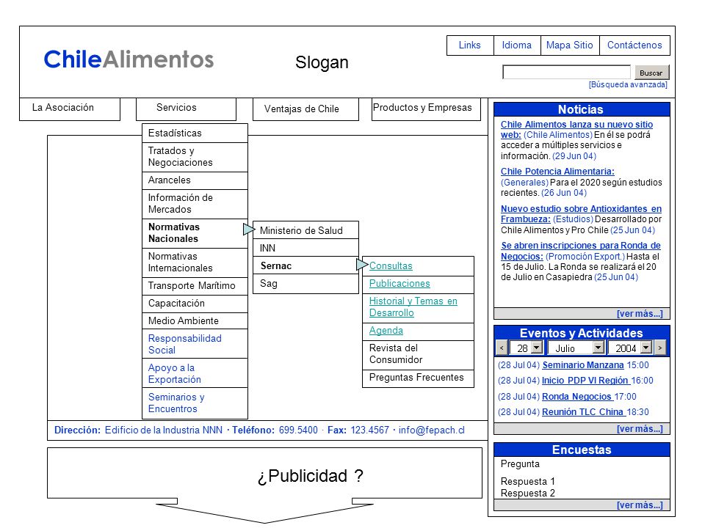The image size is (705, 528).
Task: Open news Chile Alimentos lanza su nuevo sitio web
Action: coord(577,129)
